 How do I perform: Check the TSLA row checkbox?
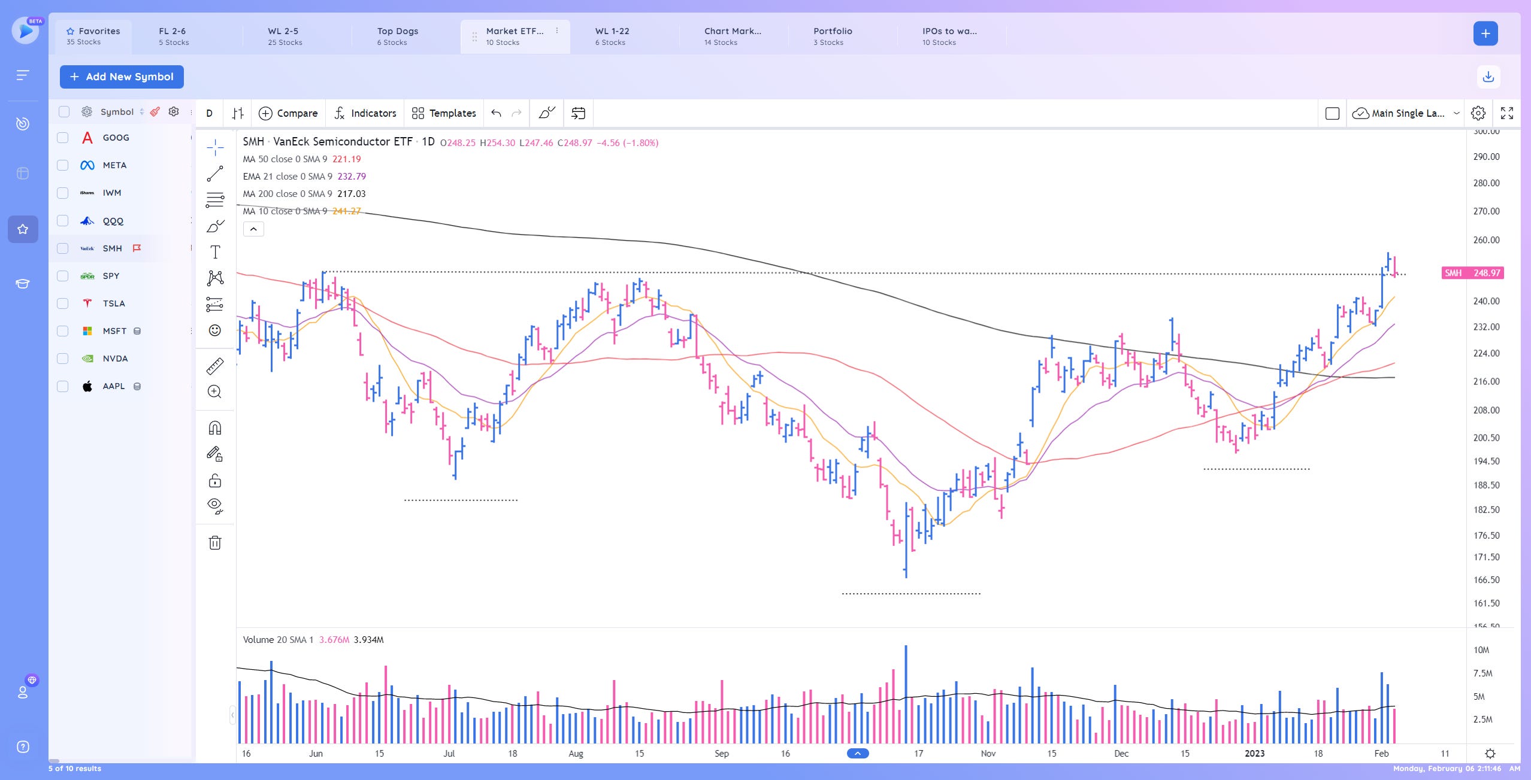(62, 303)
